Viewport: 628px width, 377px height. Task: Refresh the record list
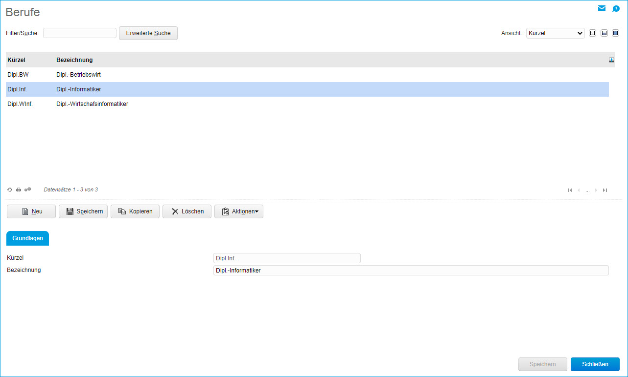click(x=9, y=189)
